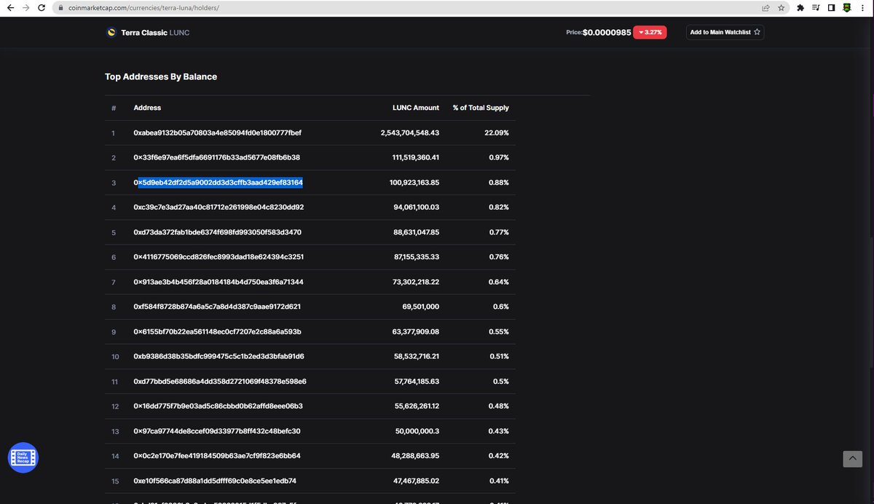Click the red 3.27% change badge
The height and width of the screenshot is (504, 874).
650,33
